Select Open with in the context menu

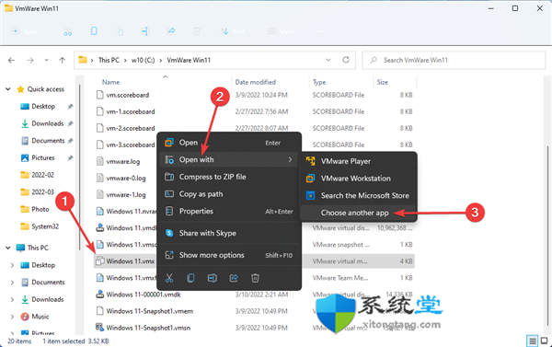point(229,159)
